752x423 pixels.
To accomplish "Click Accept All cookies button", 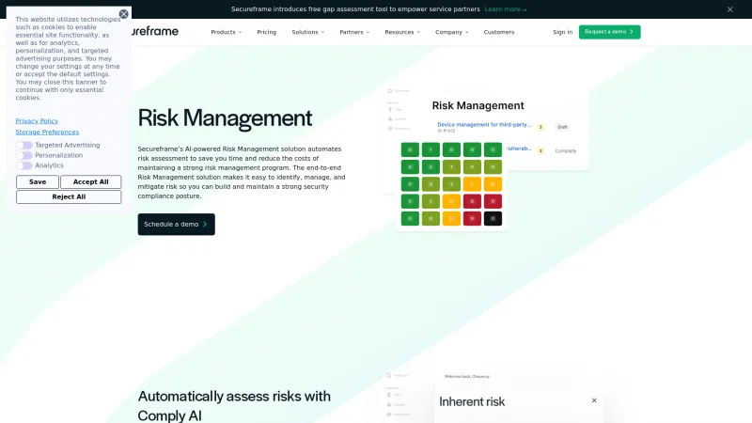I will tap(90, 181).
